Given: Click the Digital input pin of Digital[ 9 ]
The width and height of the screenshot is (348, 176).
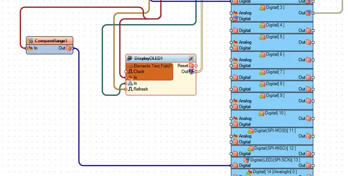Looking at the screenshot, I should click(231, 107).
